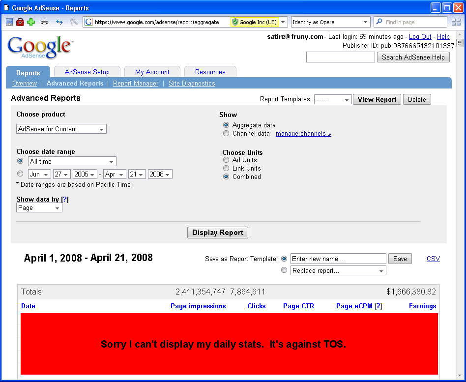Click the green plus icon in the toolbar
Image resolution: width=466 pixels, height=382 pixels.
coord(31,22)
